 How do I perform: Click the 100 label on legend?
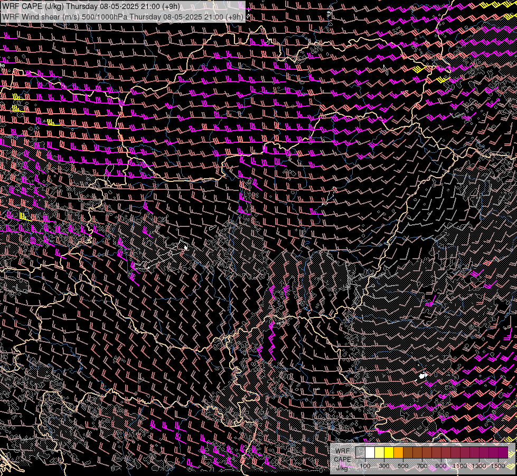coord(365,466)
